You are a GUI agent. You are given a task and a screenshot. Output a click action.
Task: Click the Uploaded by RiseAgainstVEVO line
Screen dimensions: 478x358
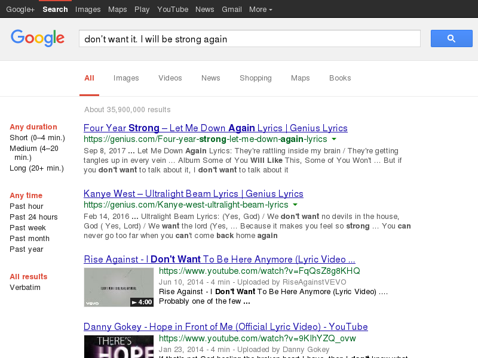[x=252, y=282]
